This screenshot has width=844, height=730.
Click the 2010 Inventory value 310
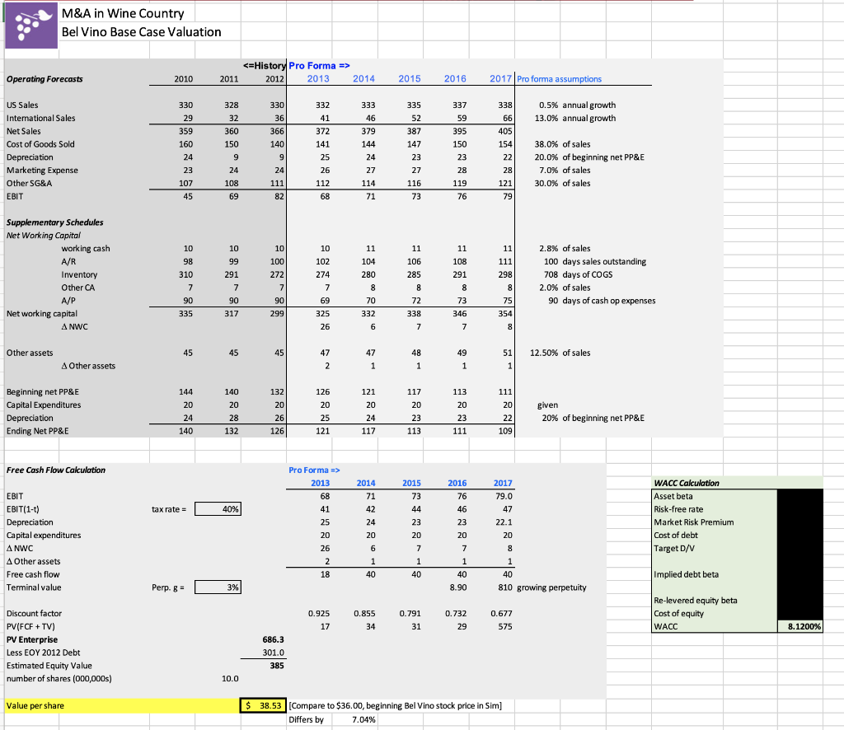coord(185,274)
